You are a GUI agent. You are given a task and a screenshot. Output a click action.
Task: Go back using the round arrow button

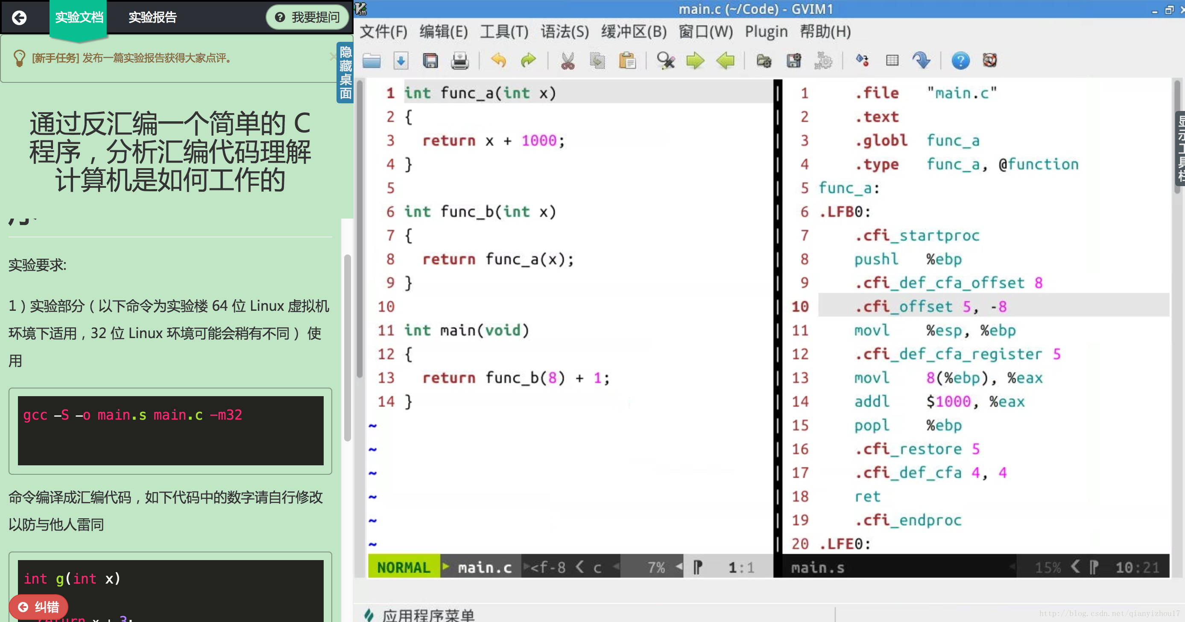19,18
